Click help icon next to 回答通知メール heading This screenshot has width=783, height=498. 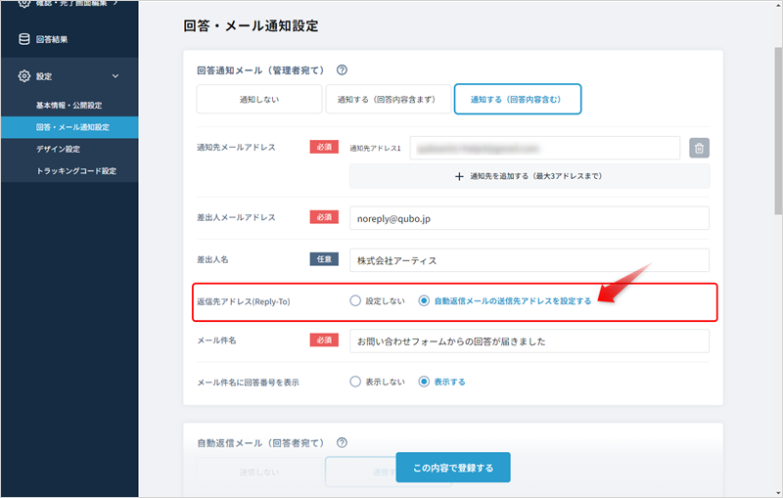[343, 70]
